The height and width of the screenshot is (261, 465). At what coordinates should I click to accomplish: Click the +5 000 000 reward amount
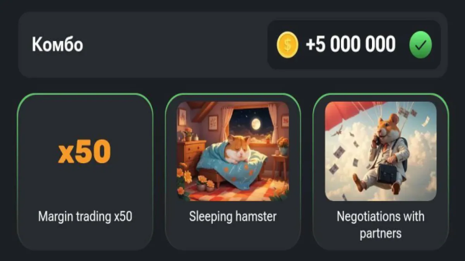click(x=350, y=44)
